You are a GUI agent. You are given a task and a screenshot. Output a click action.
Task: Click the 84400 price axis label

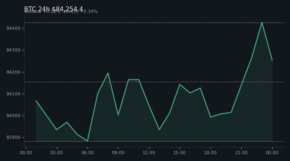[13, 28]
